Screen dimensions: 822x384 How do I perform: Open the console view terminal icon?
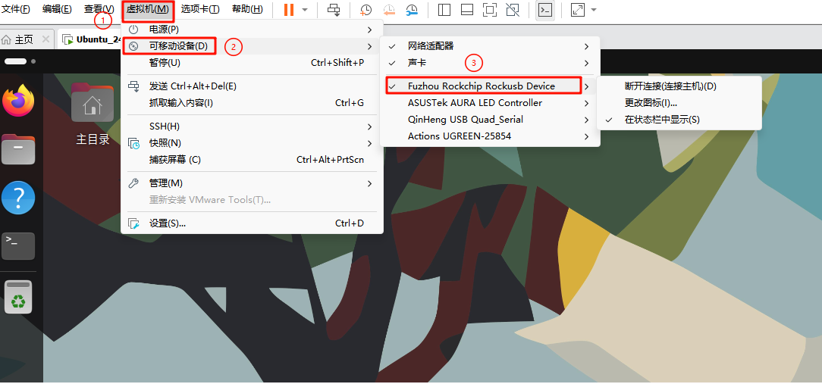pos(544,10)
